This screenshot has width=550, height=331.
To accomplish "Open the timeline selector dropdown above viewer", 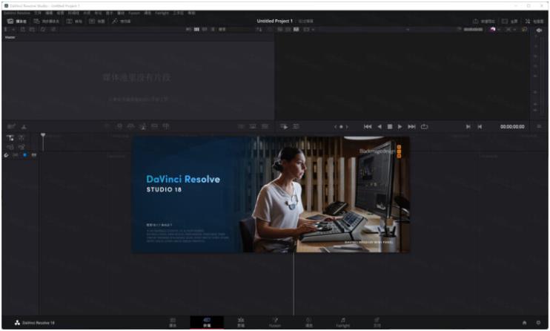I will click(x=408, y=30).
